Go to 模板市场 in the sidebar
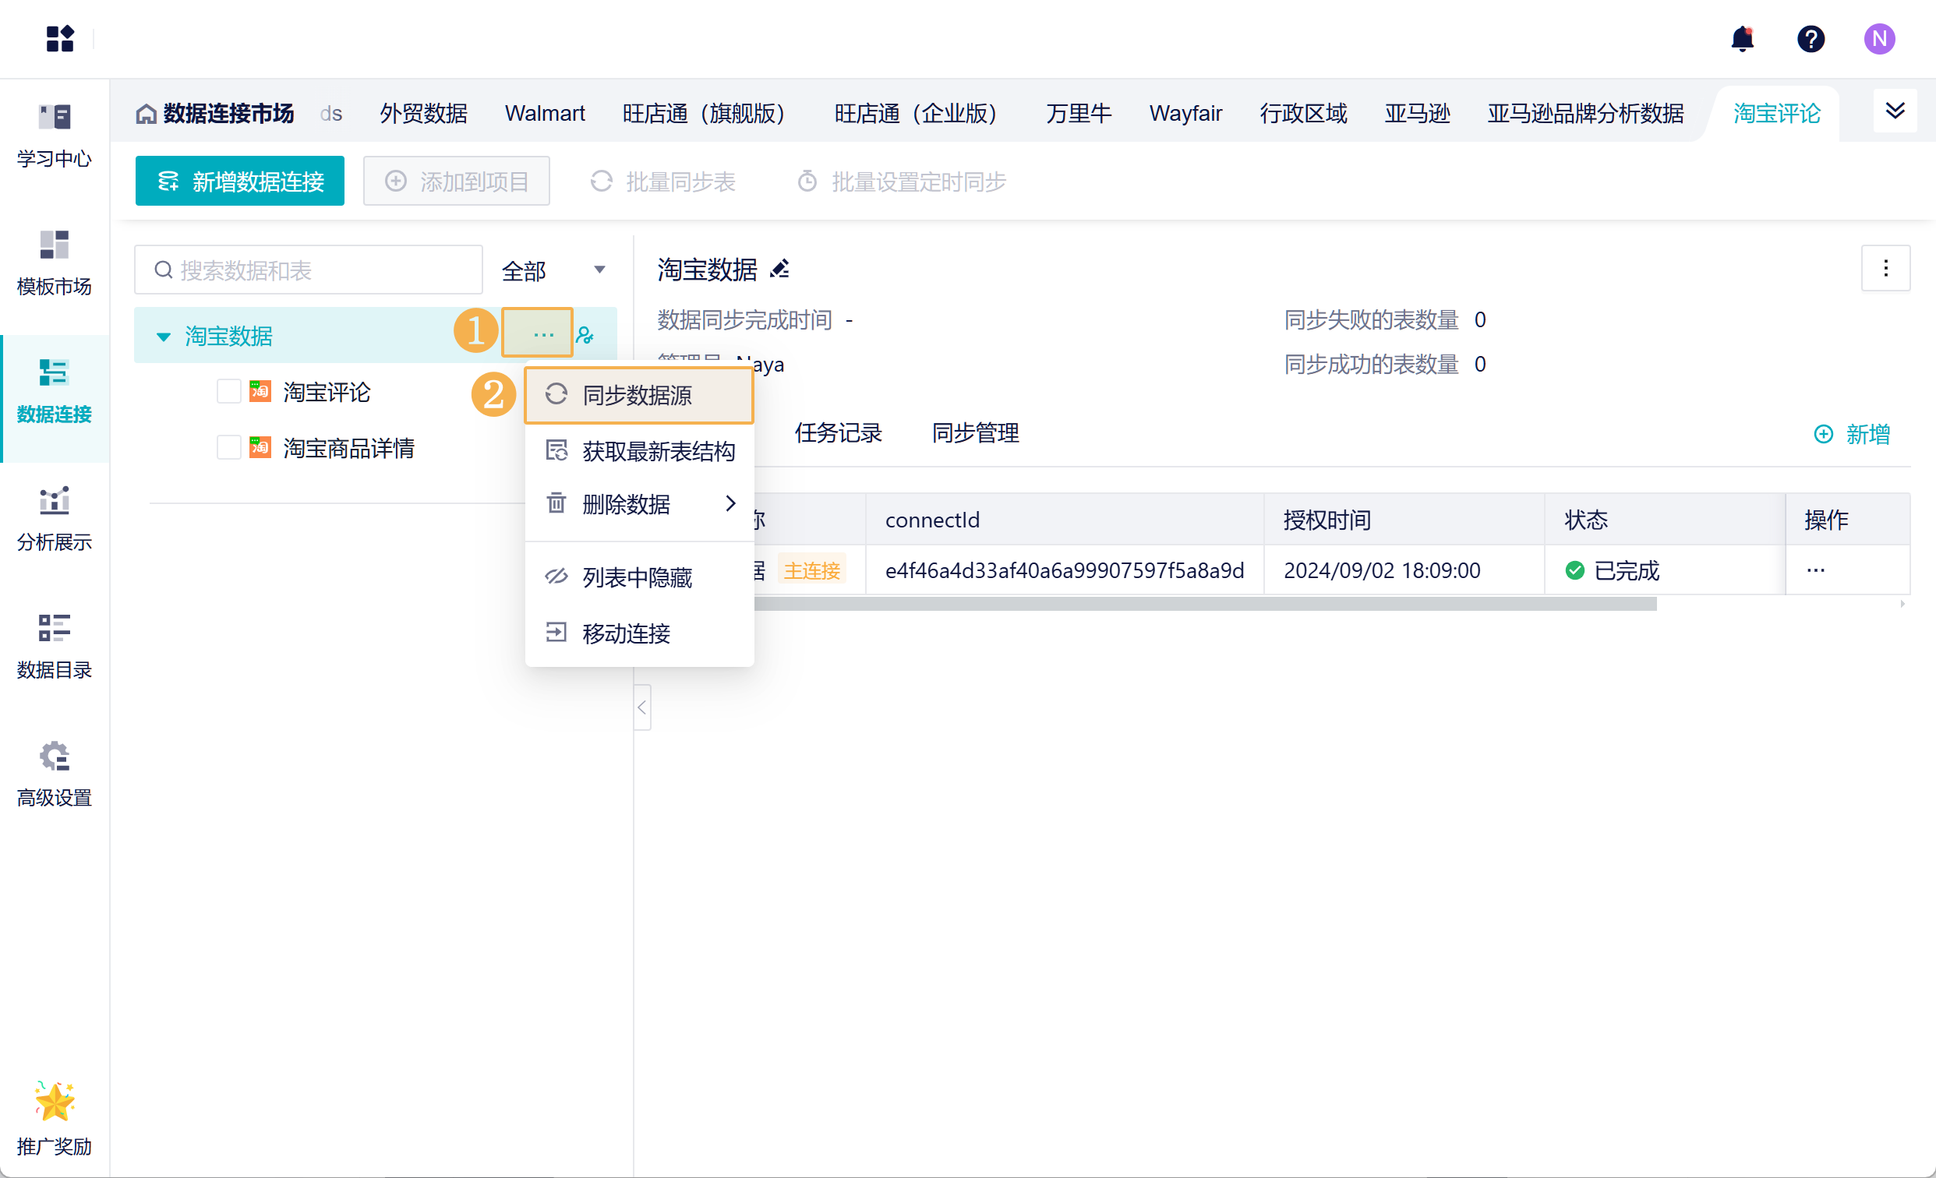1936x1178 pixels. (55, 263)
